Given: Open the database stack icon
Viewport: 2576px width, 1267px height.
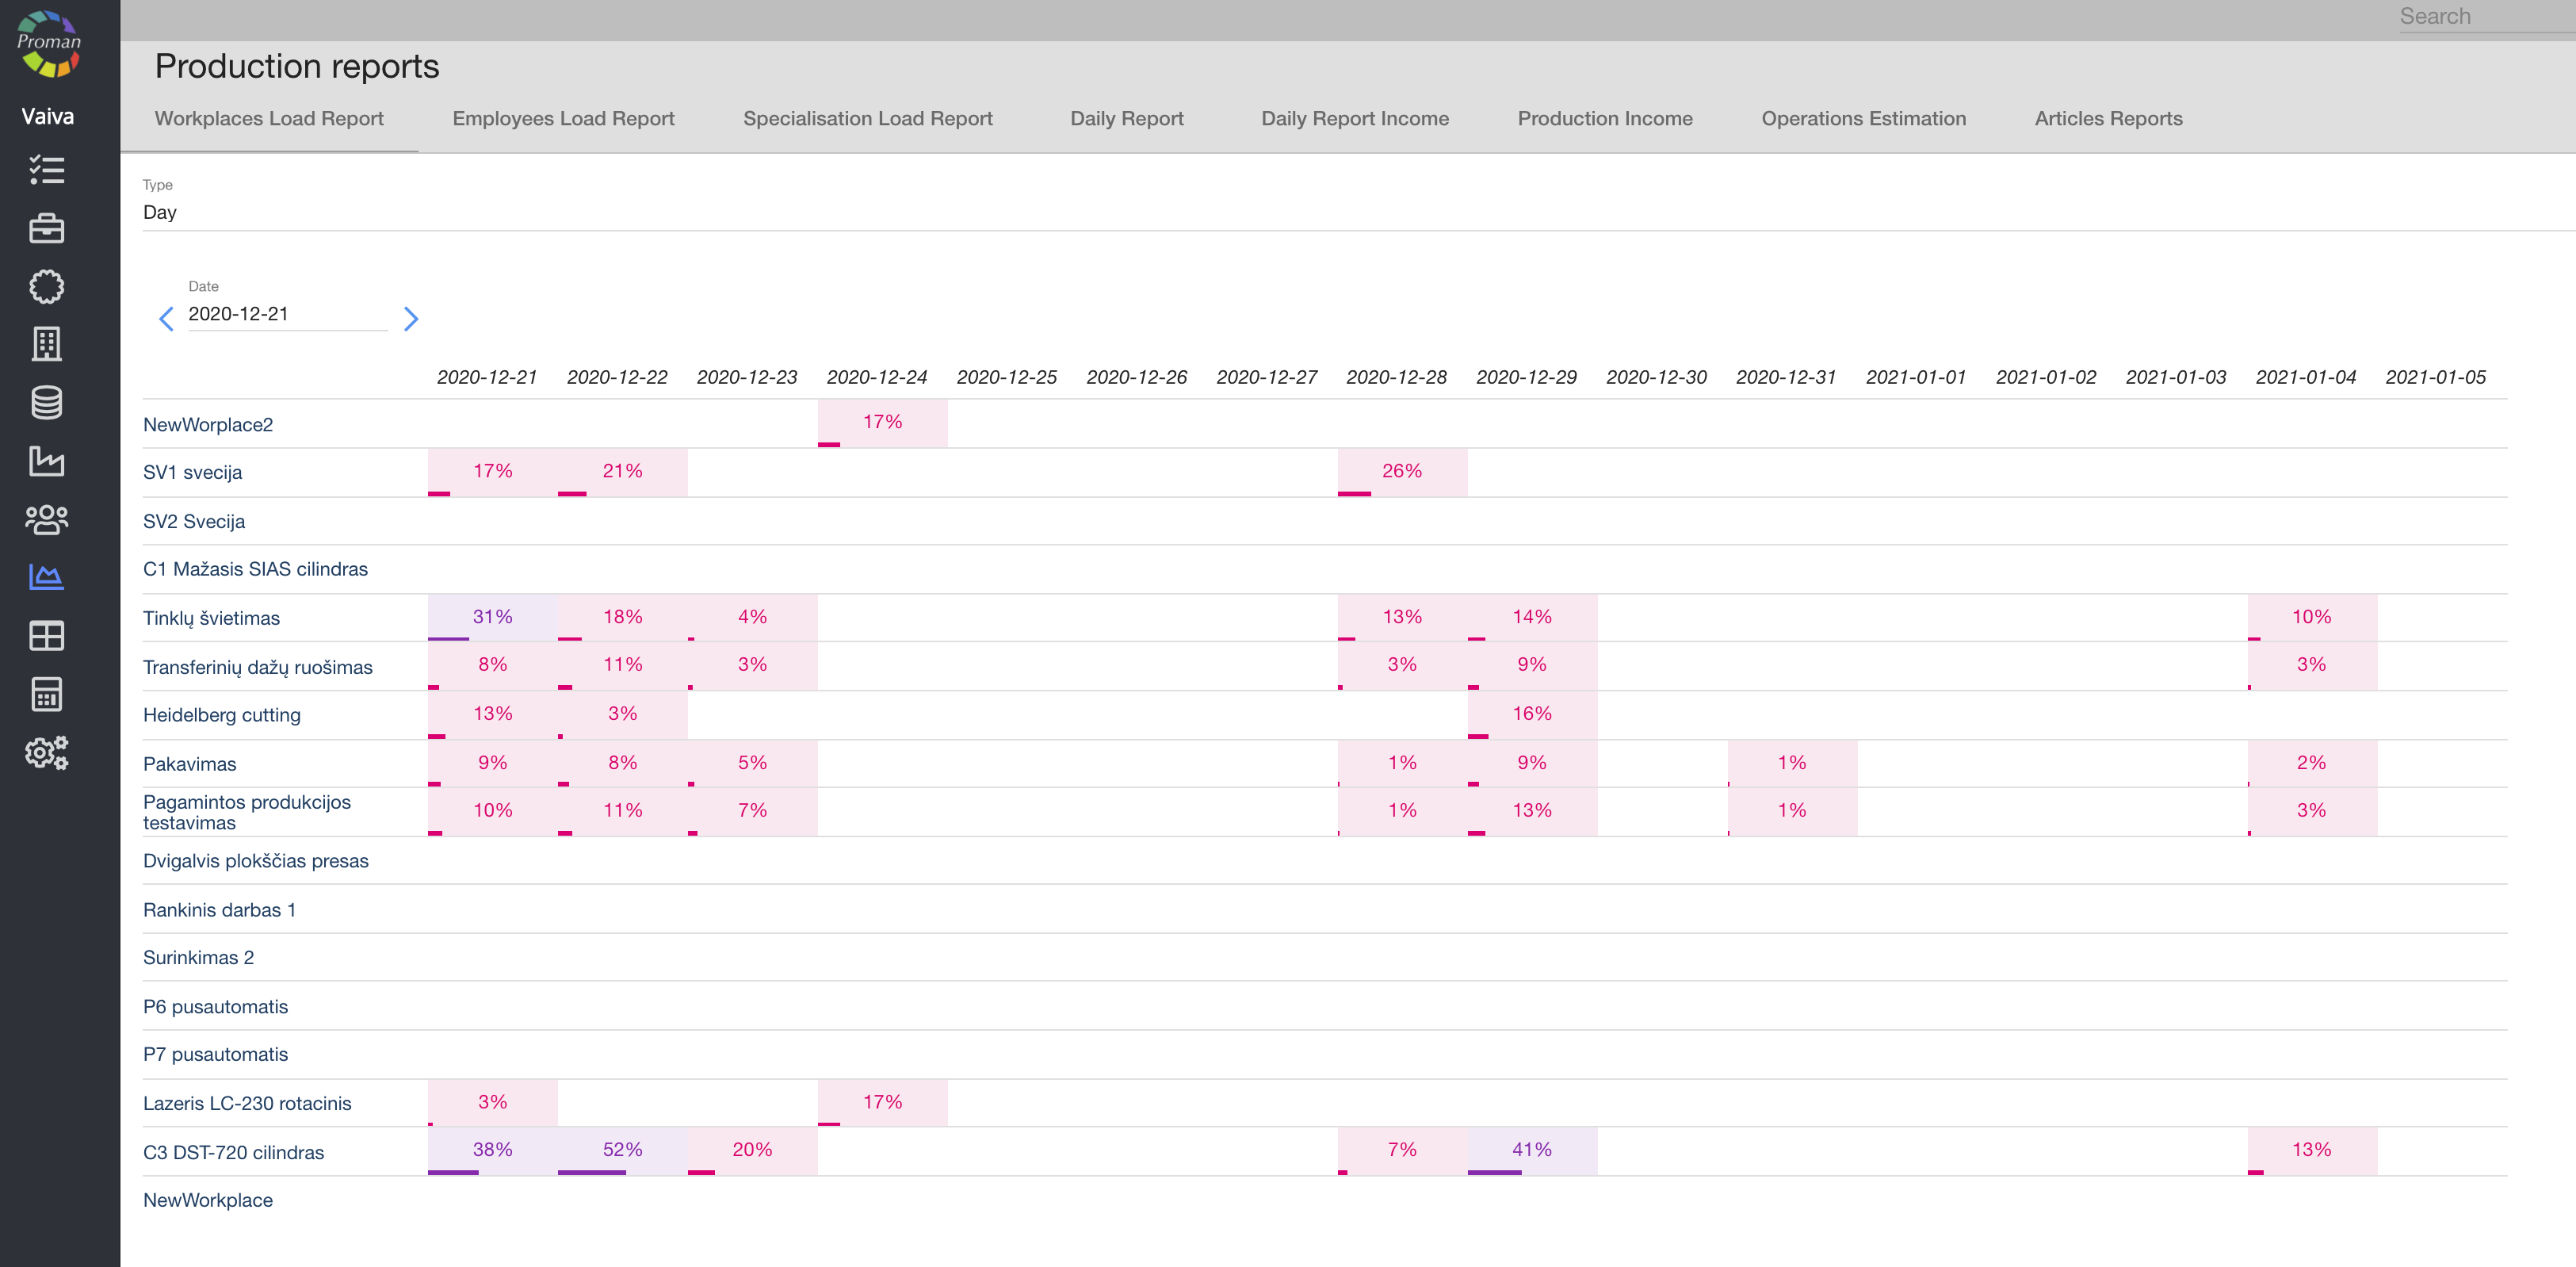Looking at the screenshot, I should pos(46,403).
